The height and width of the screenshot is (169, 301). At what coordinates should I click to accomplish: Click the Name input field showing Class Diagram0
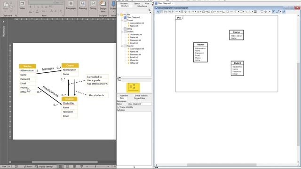139,104
